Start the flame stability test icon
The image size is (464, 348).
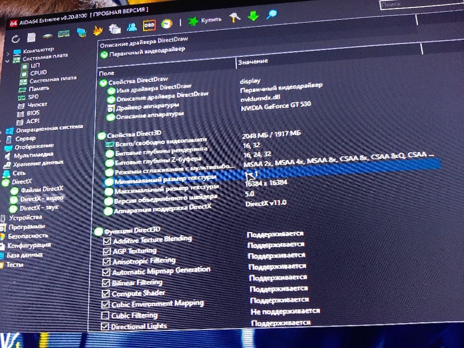pos(97,30)
